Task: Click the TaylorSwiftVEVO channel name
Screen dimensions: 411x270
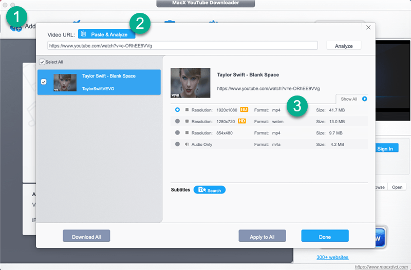Action: tap(98, 88)
